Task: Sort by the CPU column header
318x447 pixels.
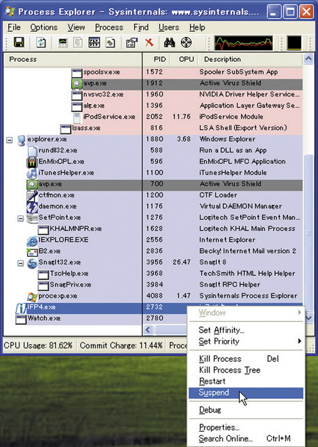Action: coord(184,59)
